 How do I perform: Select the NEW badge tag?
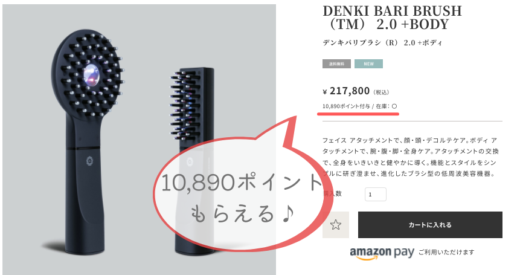368,63
